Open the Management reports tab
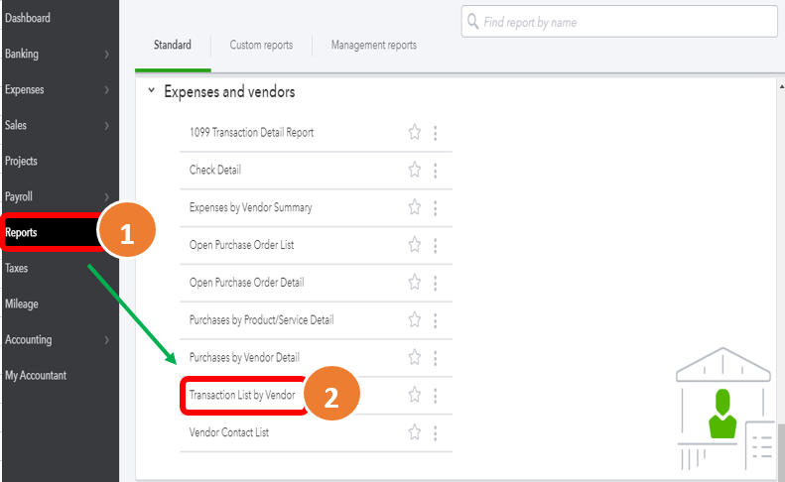The image size is (785, 482). [x=373, y=46]
